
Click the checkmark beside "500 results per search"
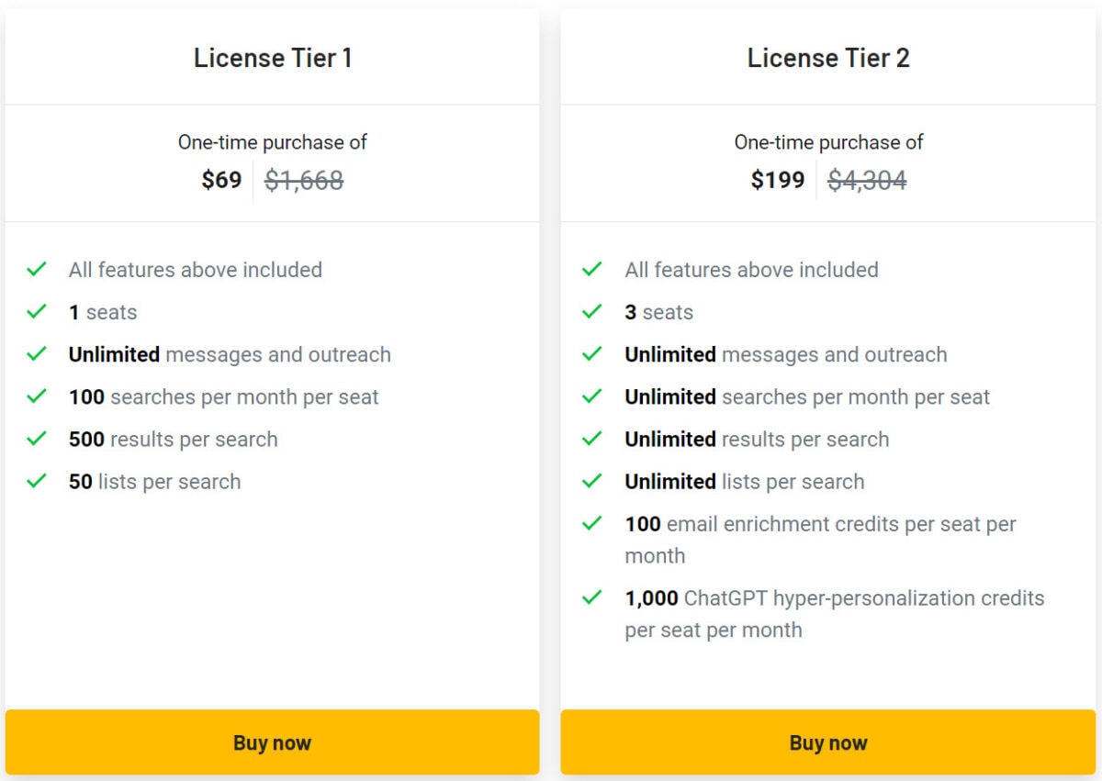[37, 439]
